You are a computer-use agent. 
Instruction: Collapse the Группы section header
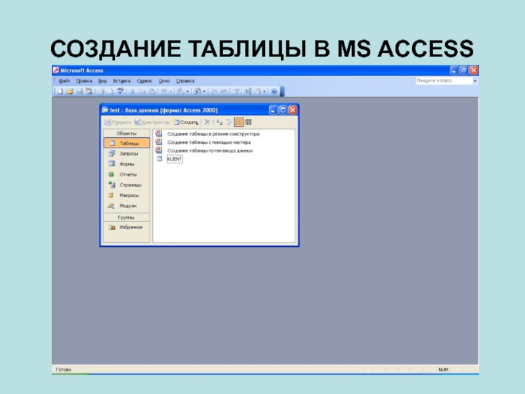click(127, 217)
